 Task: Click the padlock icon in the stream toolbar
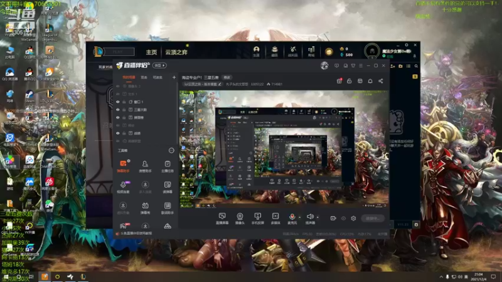click(x=350, y=81)
